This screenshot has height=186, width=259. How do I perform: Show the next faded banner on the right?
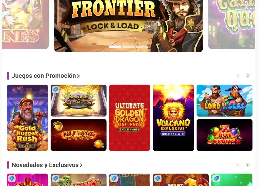[232, 24]
